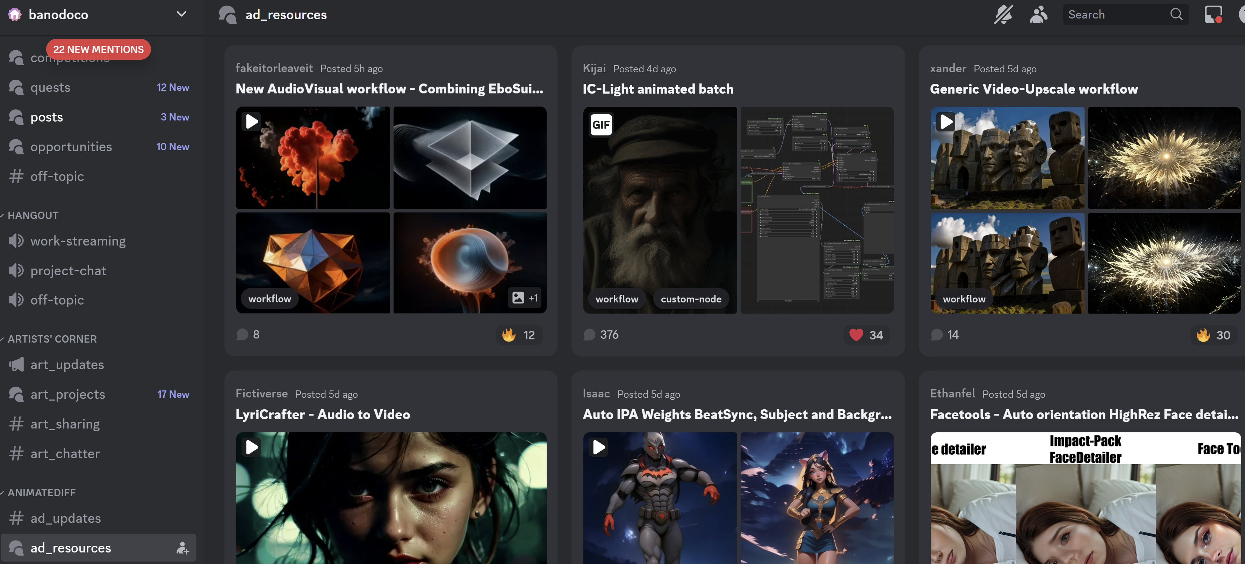Click the 22 NEW MENTIONS badge
This screenshot has height=564, width=1245.
point(98,49)
